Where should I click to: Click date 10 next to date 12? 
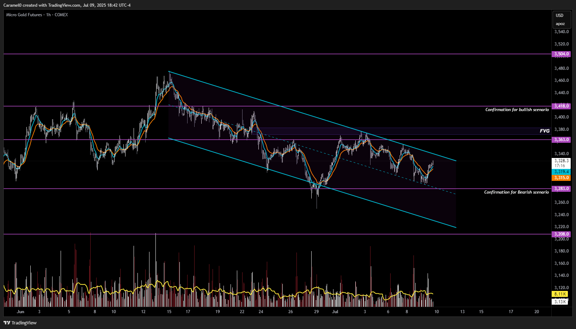coord(114,312)
